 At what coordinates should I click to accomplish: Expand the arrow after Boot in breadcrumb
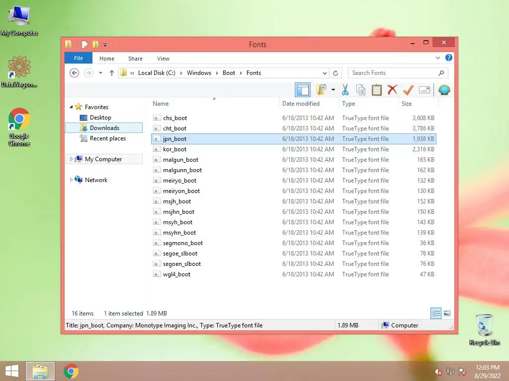[x=241, y=73]
